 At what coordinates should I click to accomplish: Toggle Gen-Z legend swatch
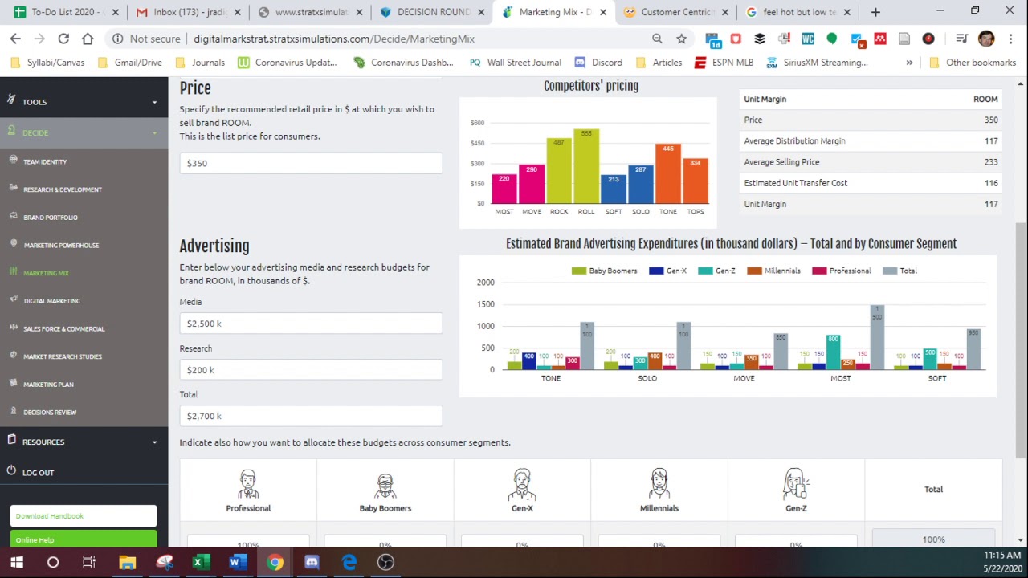point(705,271)
